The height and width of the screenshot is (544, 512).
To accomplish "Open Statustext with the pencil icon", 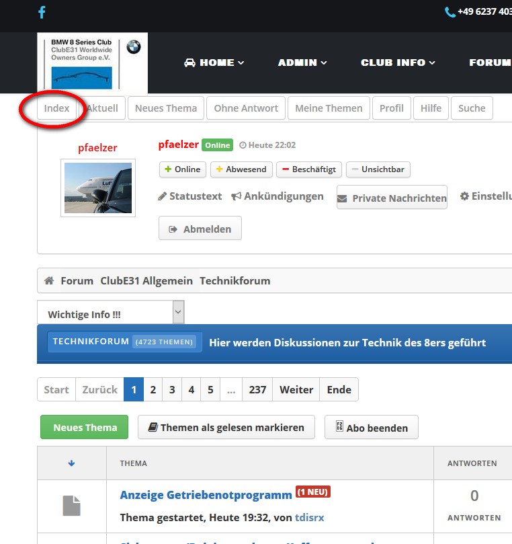I will point(189,196).
